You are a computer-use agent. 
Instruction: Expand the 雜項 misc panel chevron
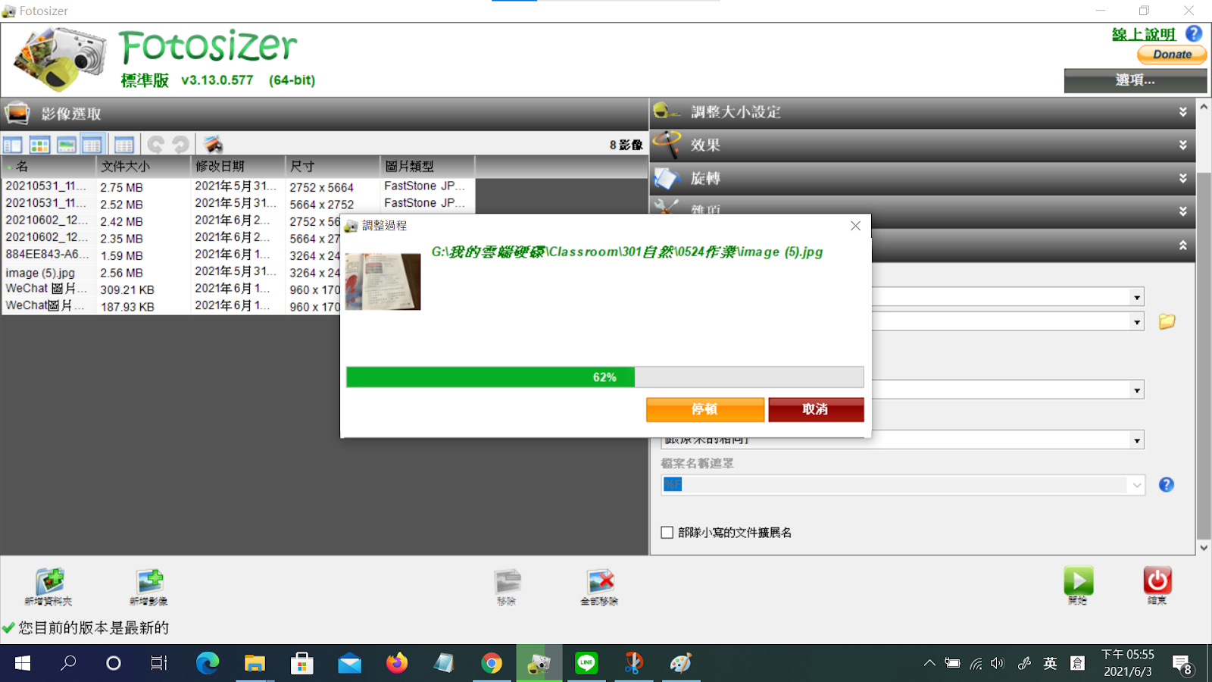pyautogui.click(x=1182, y=211)
